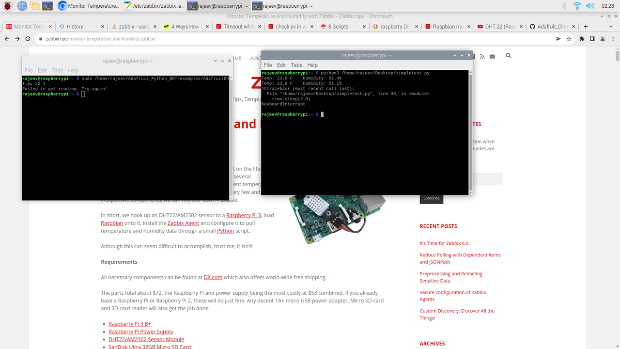Launch terminal from the taskbar launcher icon
Image resolution: width=620 pixels, height=349 pixels.
[47, 6]
